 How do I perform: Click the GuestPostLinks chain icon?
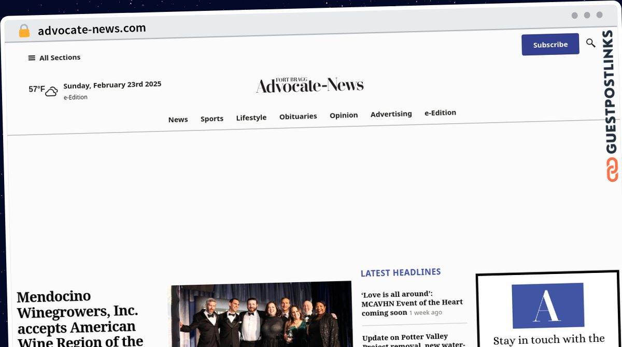(612, 169)
